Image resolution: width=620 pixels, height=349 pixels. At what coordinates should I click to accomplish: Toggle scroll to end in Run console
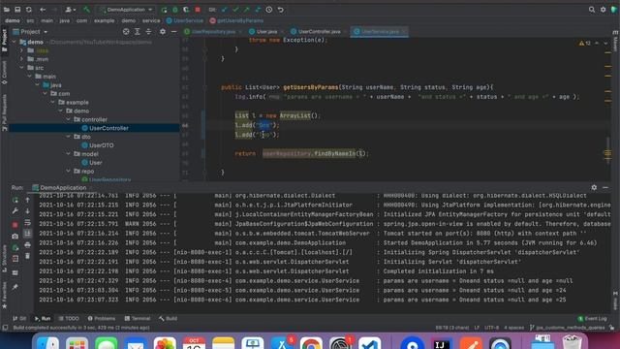click(x=28, y=234)
